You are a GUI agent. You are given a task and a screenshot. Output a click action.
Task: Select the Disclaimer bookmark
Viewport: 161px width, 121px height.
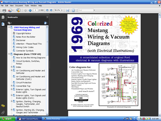[x=21, y=40]
